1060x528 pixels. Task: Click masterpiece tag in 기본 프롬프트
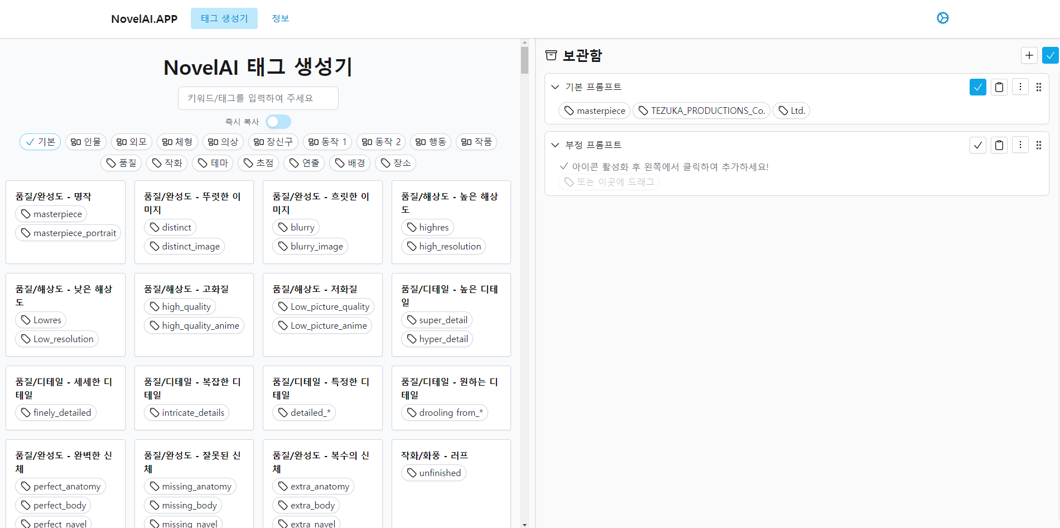(x=594, y=111)
